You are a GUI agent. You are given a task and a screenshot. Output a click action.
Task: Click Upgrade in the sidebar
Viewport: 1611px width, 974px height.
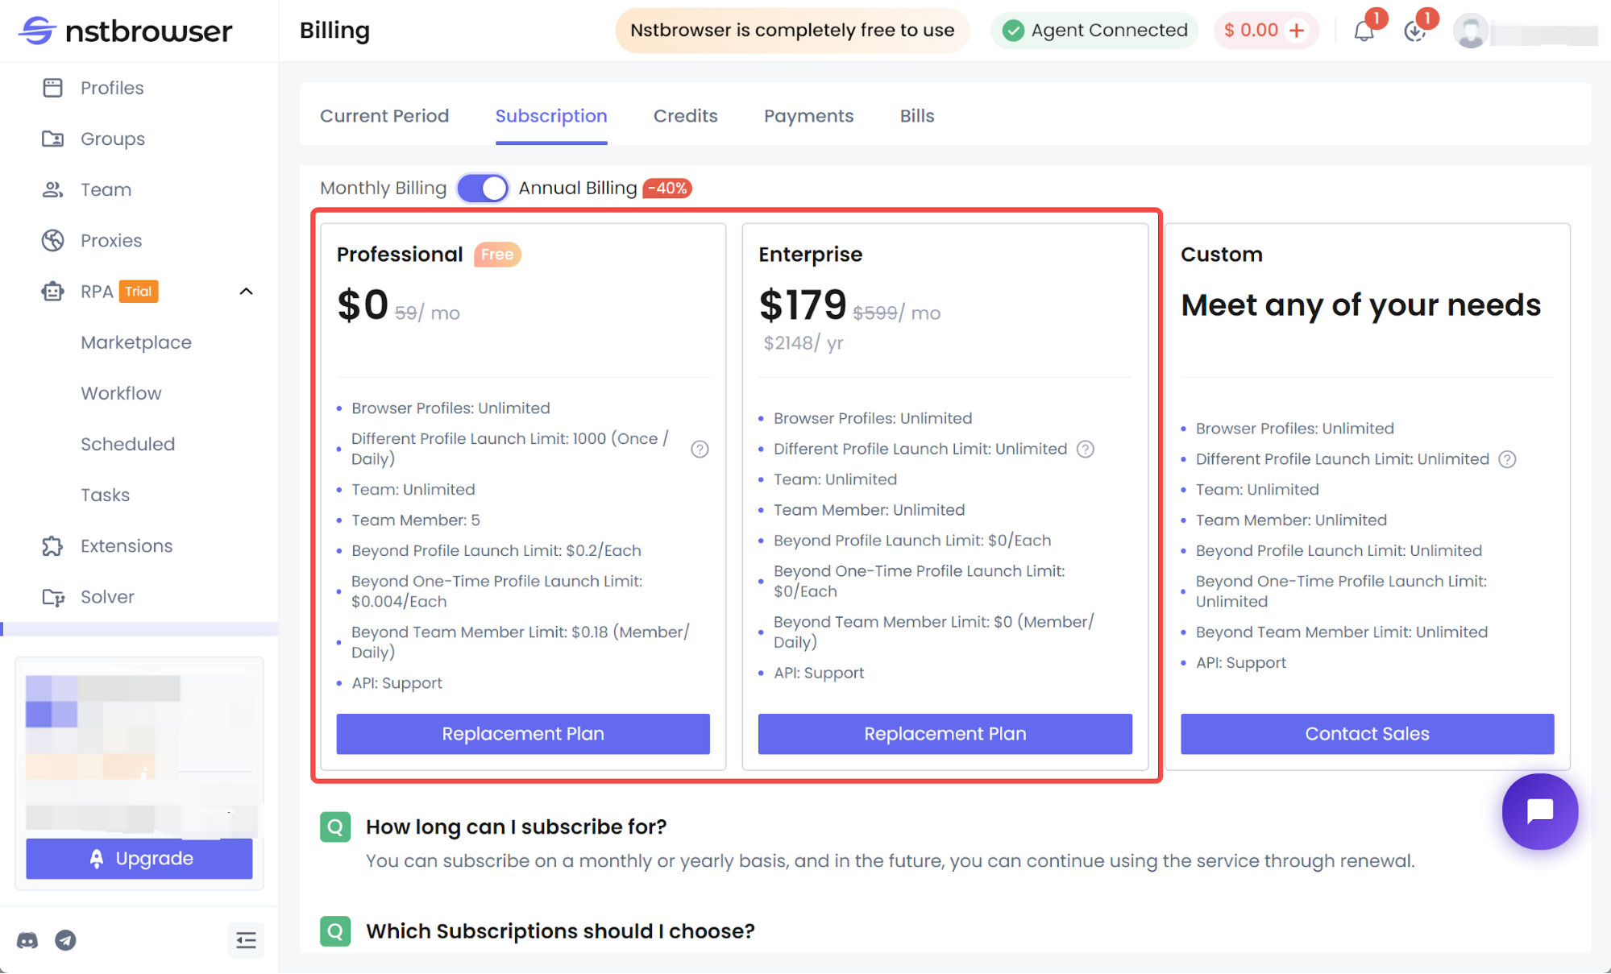[x=139, y=858]
